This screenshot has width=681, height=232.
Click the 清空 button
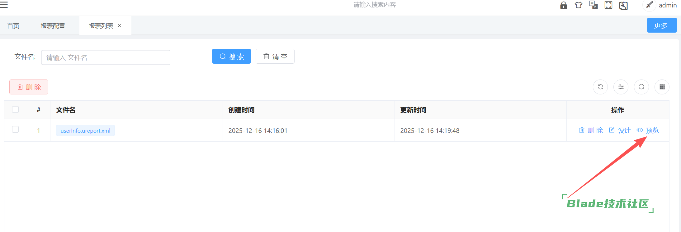tap(275, 57)
